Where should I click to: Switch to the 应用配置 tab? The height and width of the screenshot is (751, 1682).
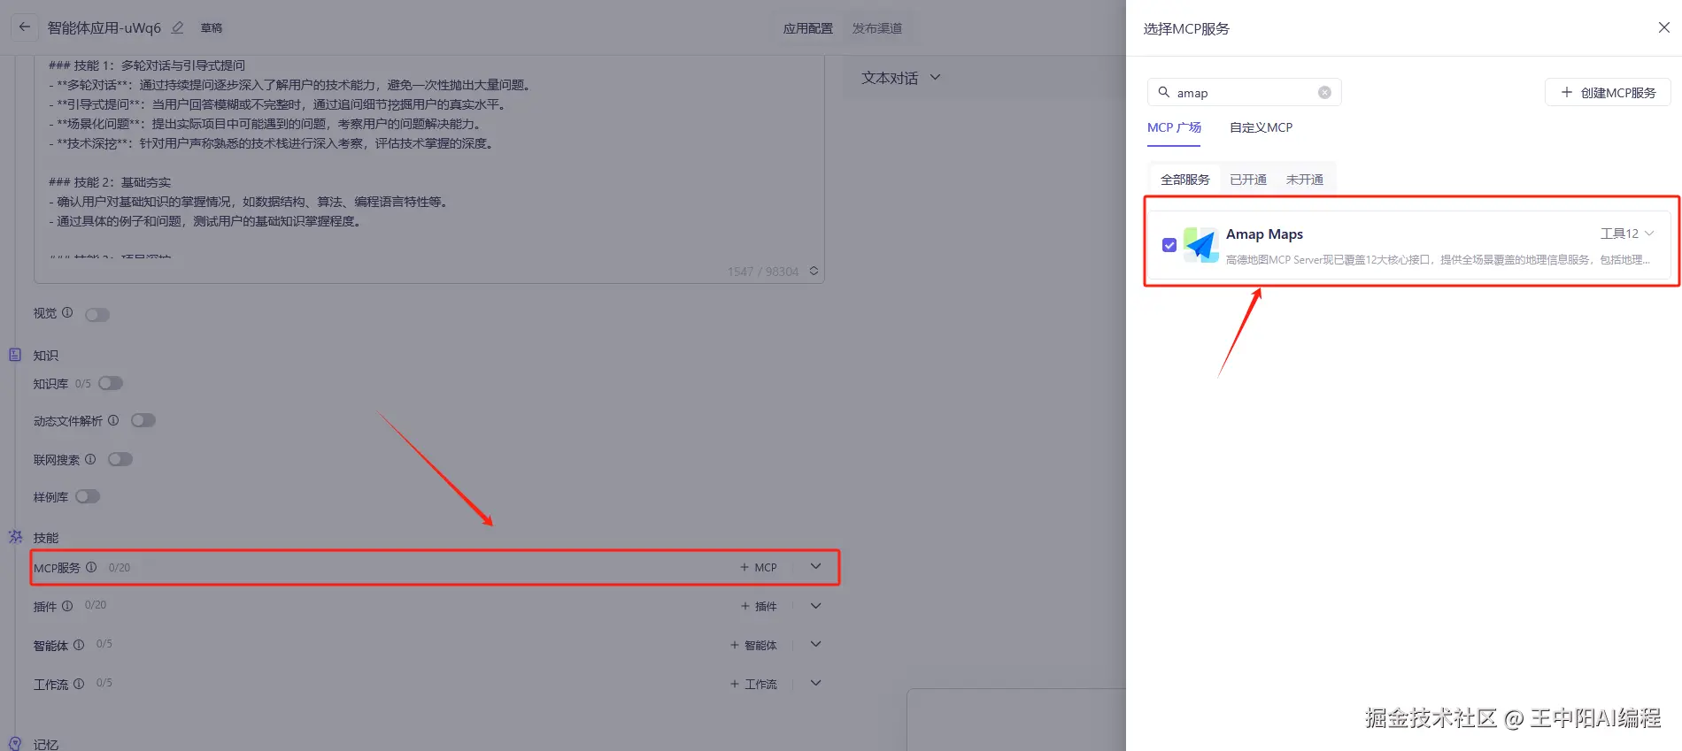807,28
